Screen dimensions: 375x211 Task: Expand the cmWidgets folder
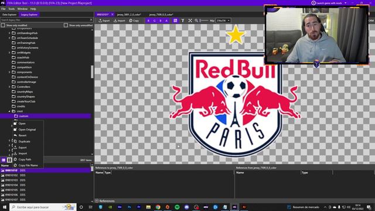click(9, 53)
